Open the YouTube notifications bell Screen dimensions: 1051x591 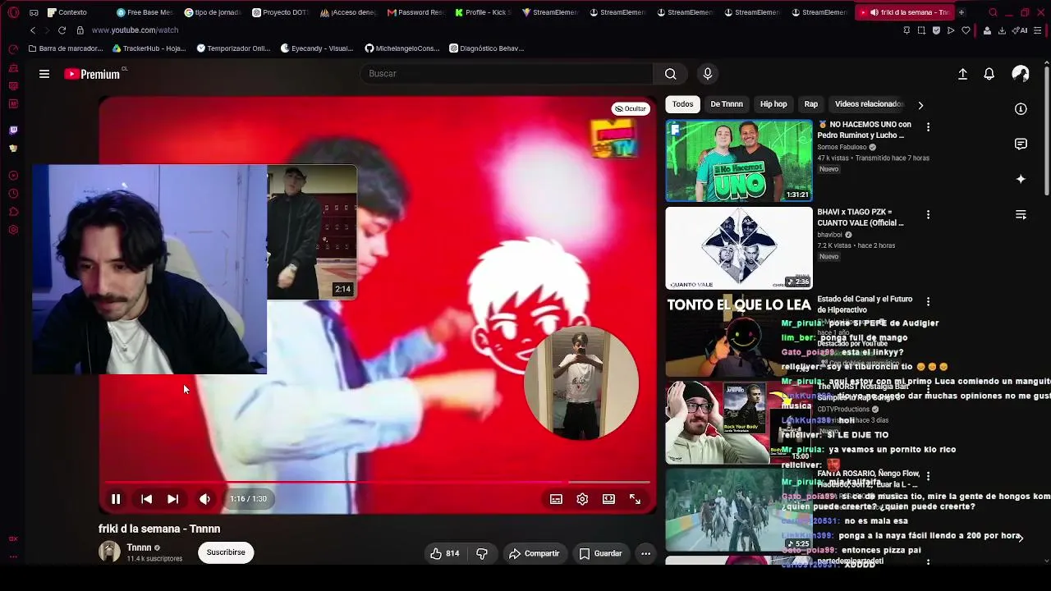[x=989, y=74]
